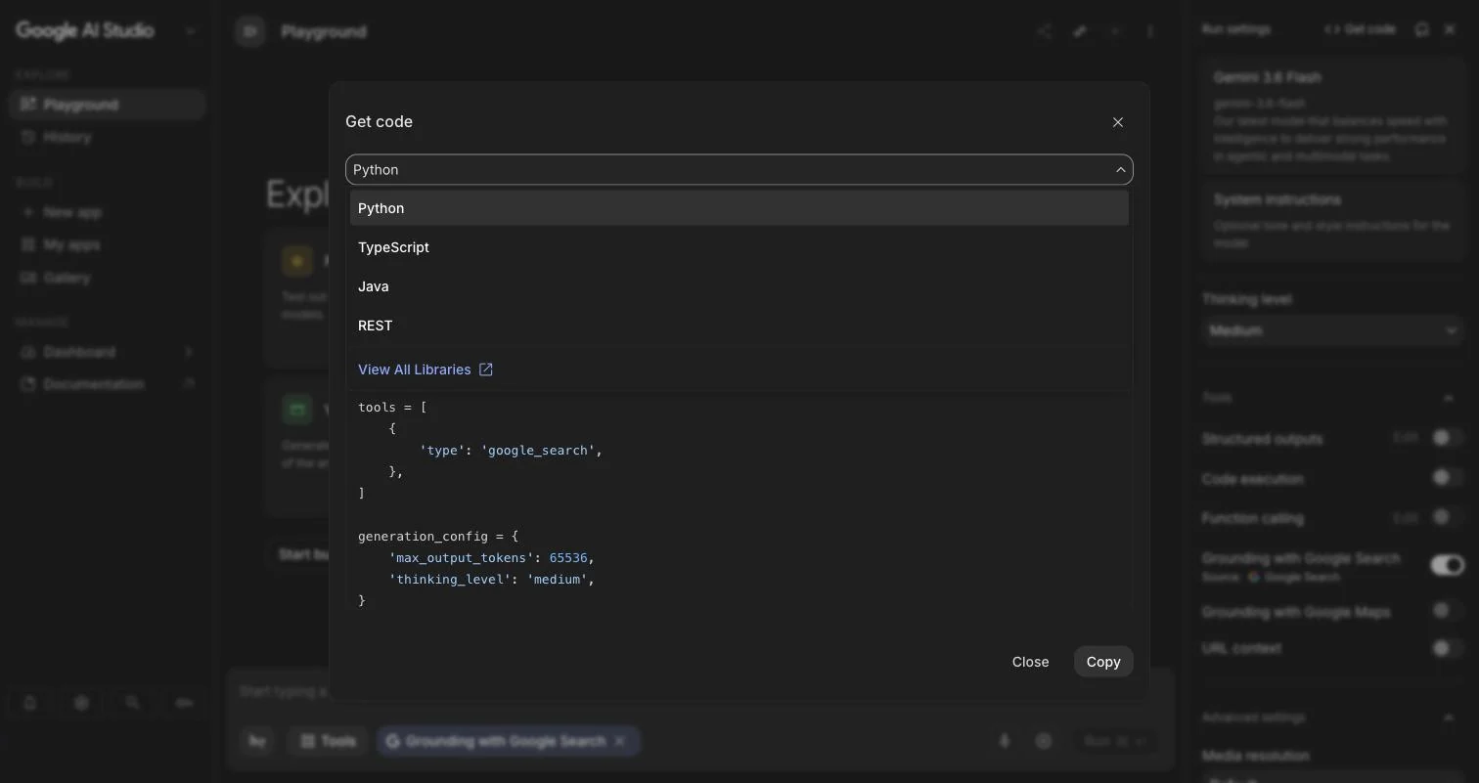Open the Google AI Studio dropdown arrow in the background header
The image size is (1479, 783).
(191, 31)
